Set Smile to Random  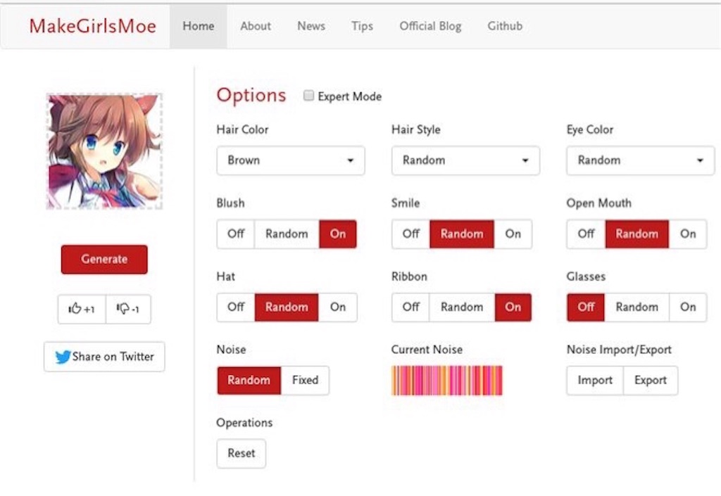tap(462, 234)
